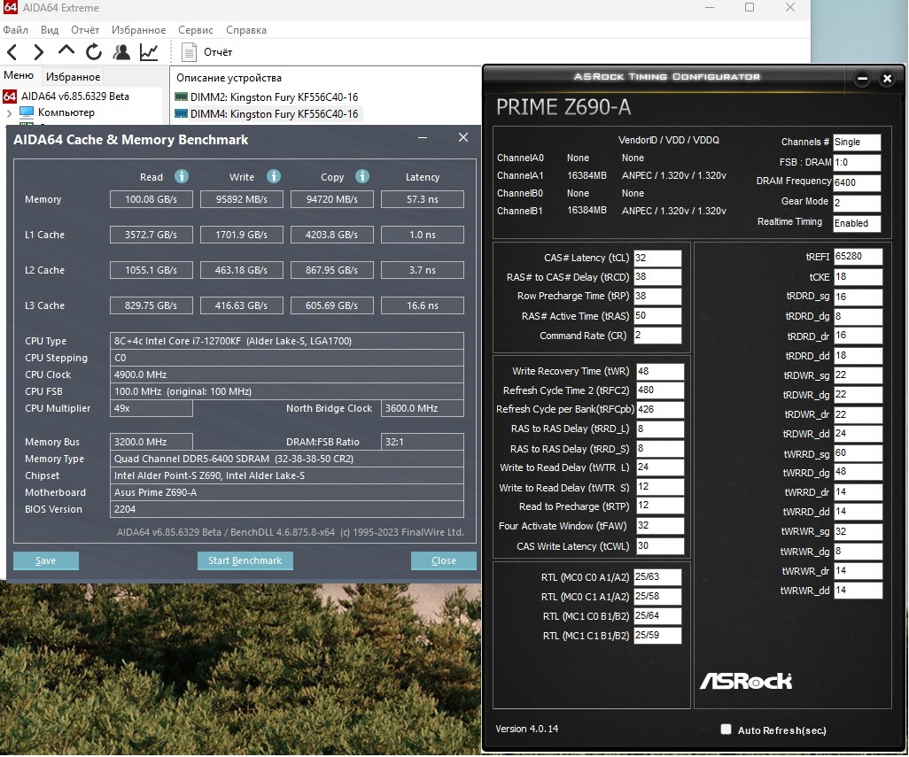
Task: Open the Справка menu
Action: [x=246, y=29]
